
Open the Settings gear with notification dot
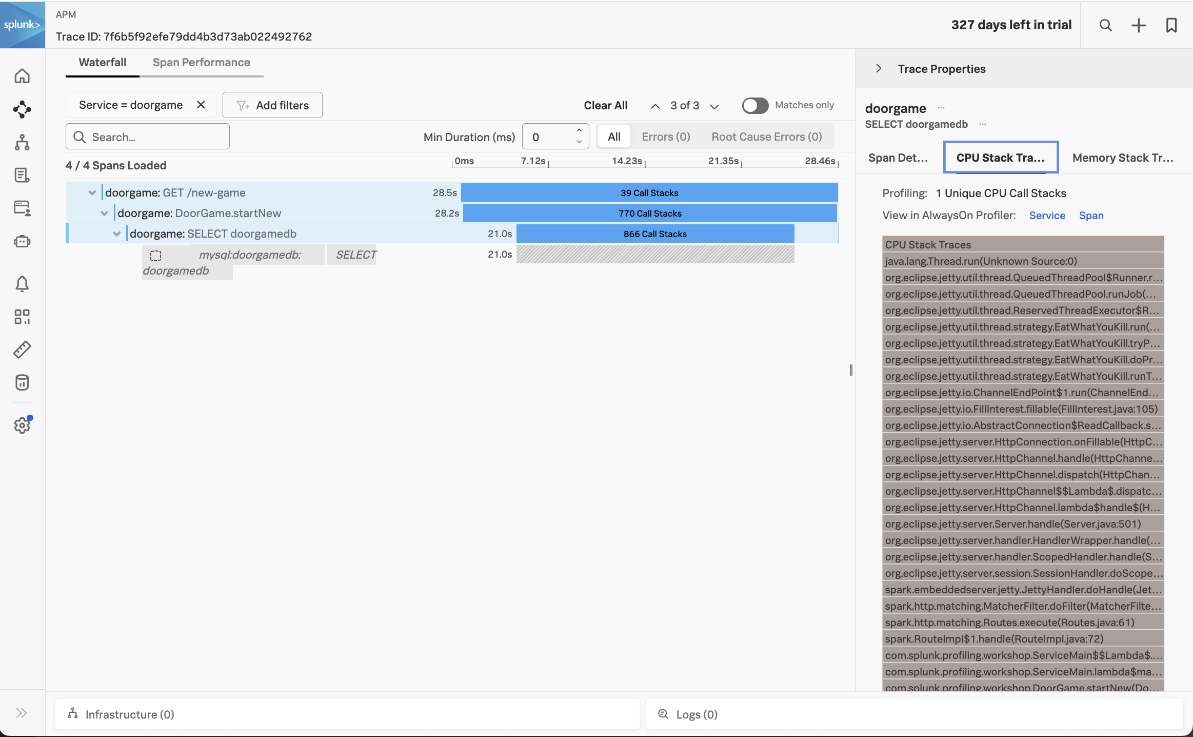pyautogui.click(x=22, y=425)
